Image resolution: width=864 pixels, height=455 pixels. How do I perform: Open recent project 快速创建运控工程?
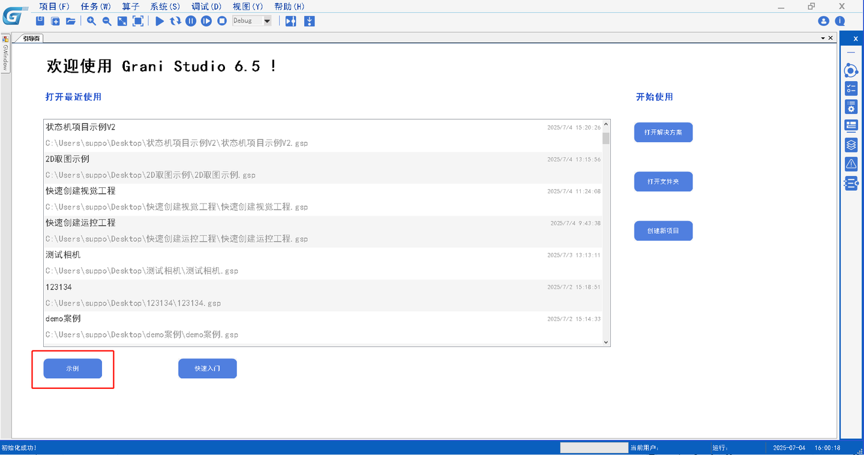tap(323, 231)
